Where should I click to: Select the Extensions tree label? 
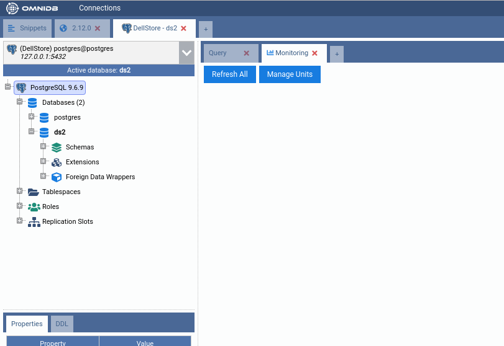(x=82, y=162)
